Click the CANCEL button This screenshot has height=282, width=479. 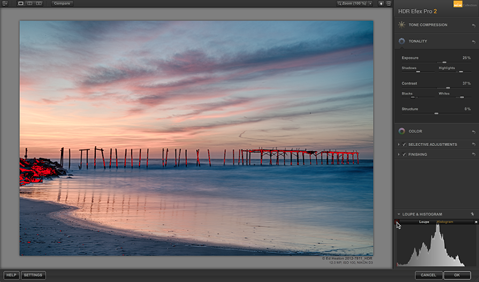pyautogui.click(x=428, y=275)
